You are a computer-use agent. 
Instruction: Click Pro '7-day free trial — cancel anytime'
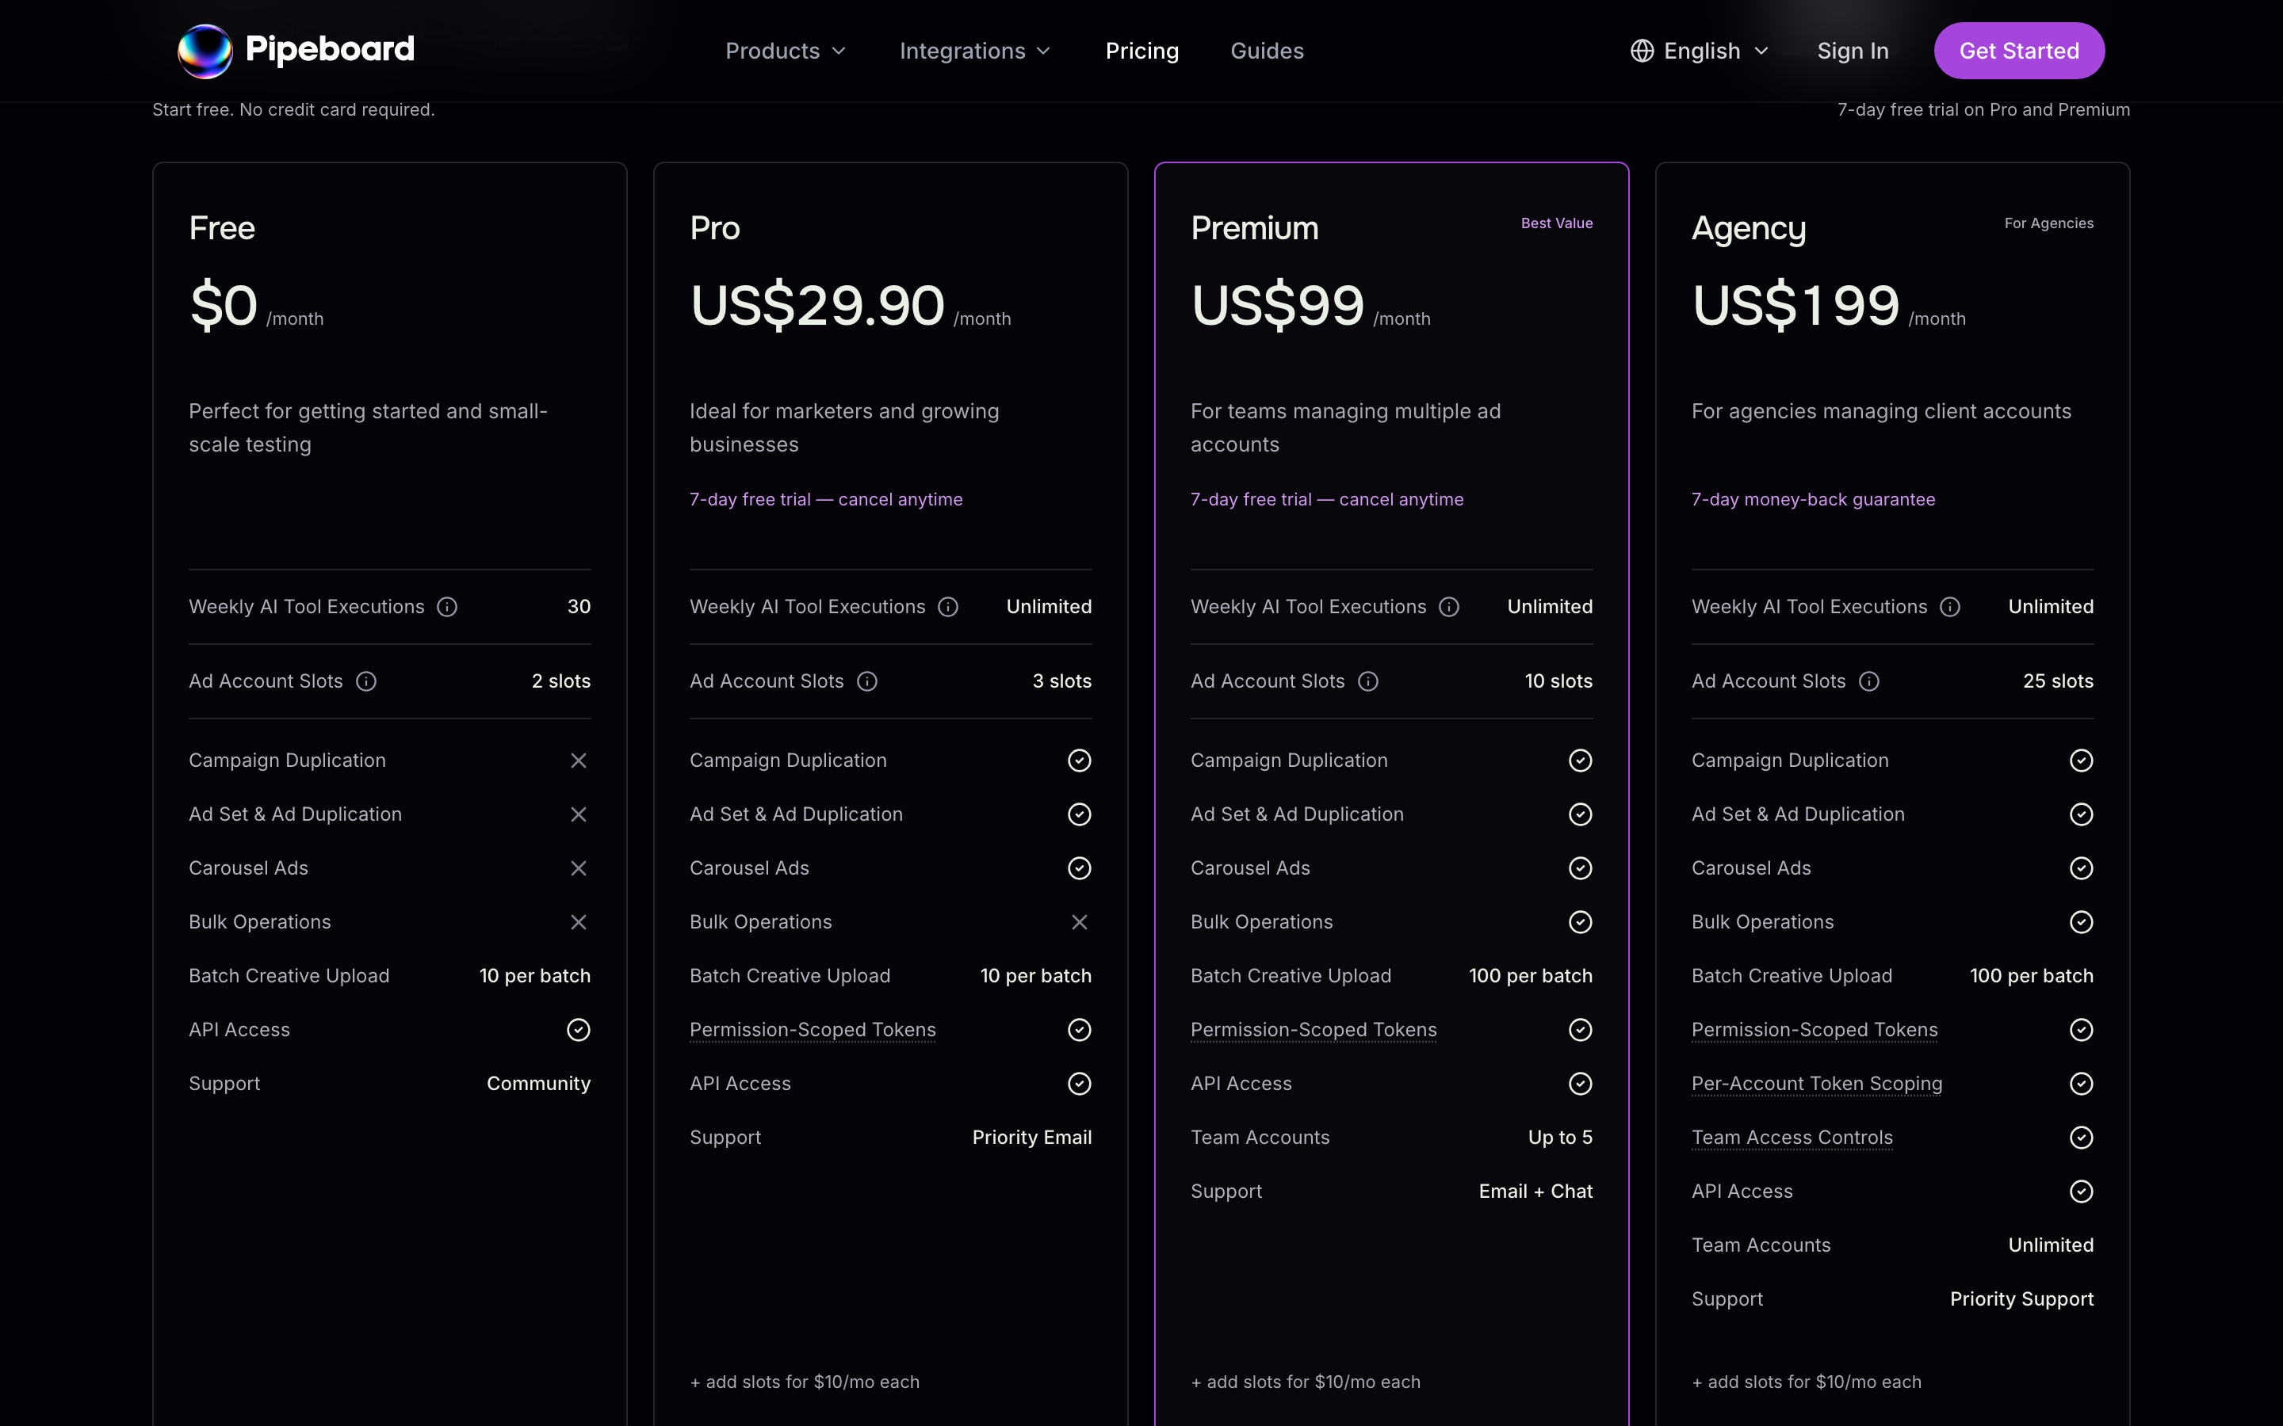(825, 500)
